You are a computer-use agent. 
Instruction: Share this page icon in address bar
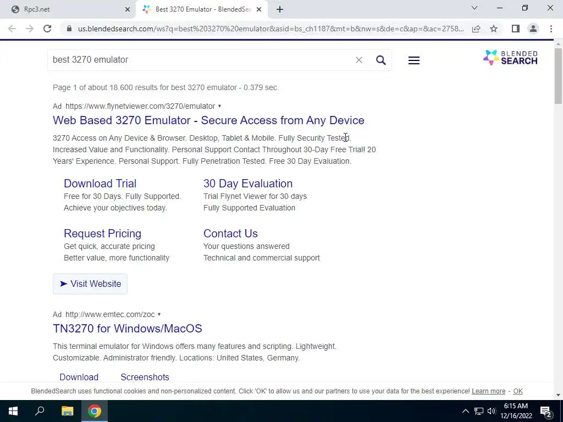pos(476,29)
